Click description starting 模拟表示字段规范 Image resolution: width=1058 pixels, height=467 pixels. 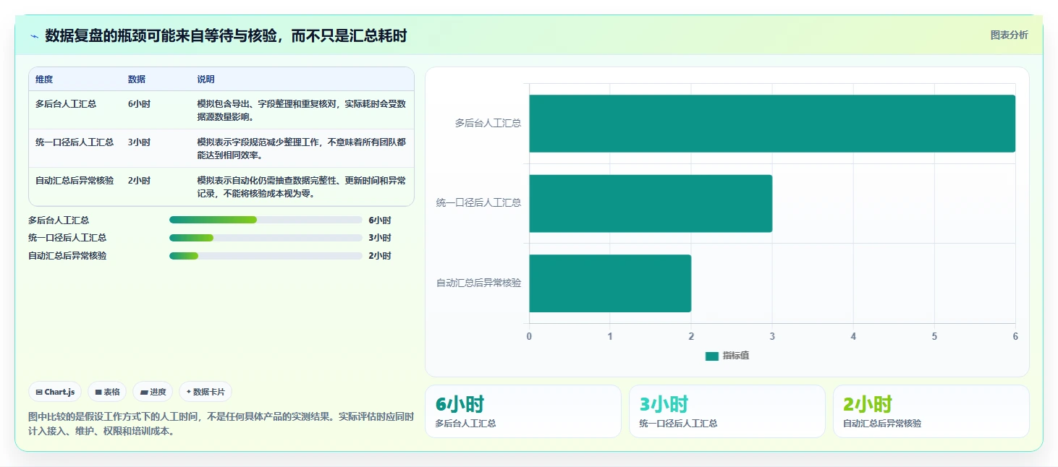302,149
